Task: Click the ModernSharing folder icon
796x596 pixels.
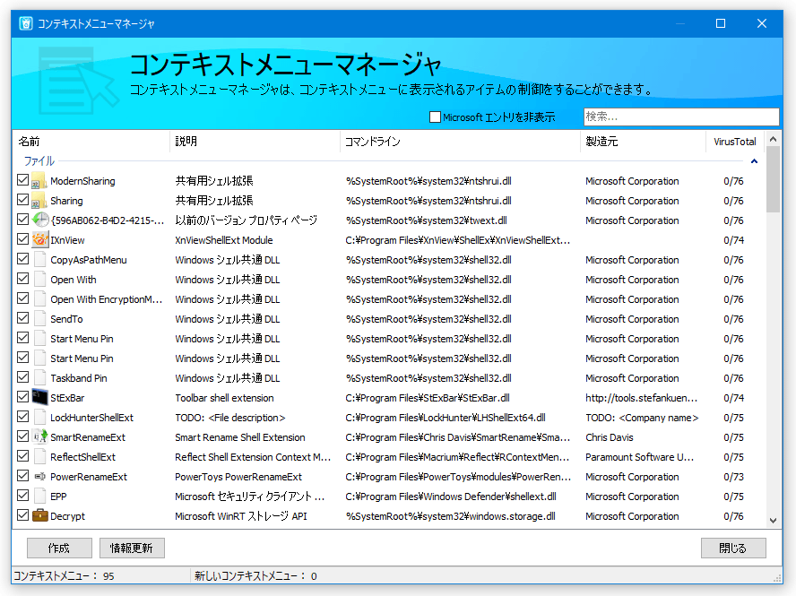Action: [x=39, y=181]
